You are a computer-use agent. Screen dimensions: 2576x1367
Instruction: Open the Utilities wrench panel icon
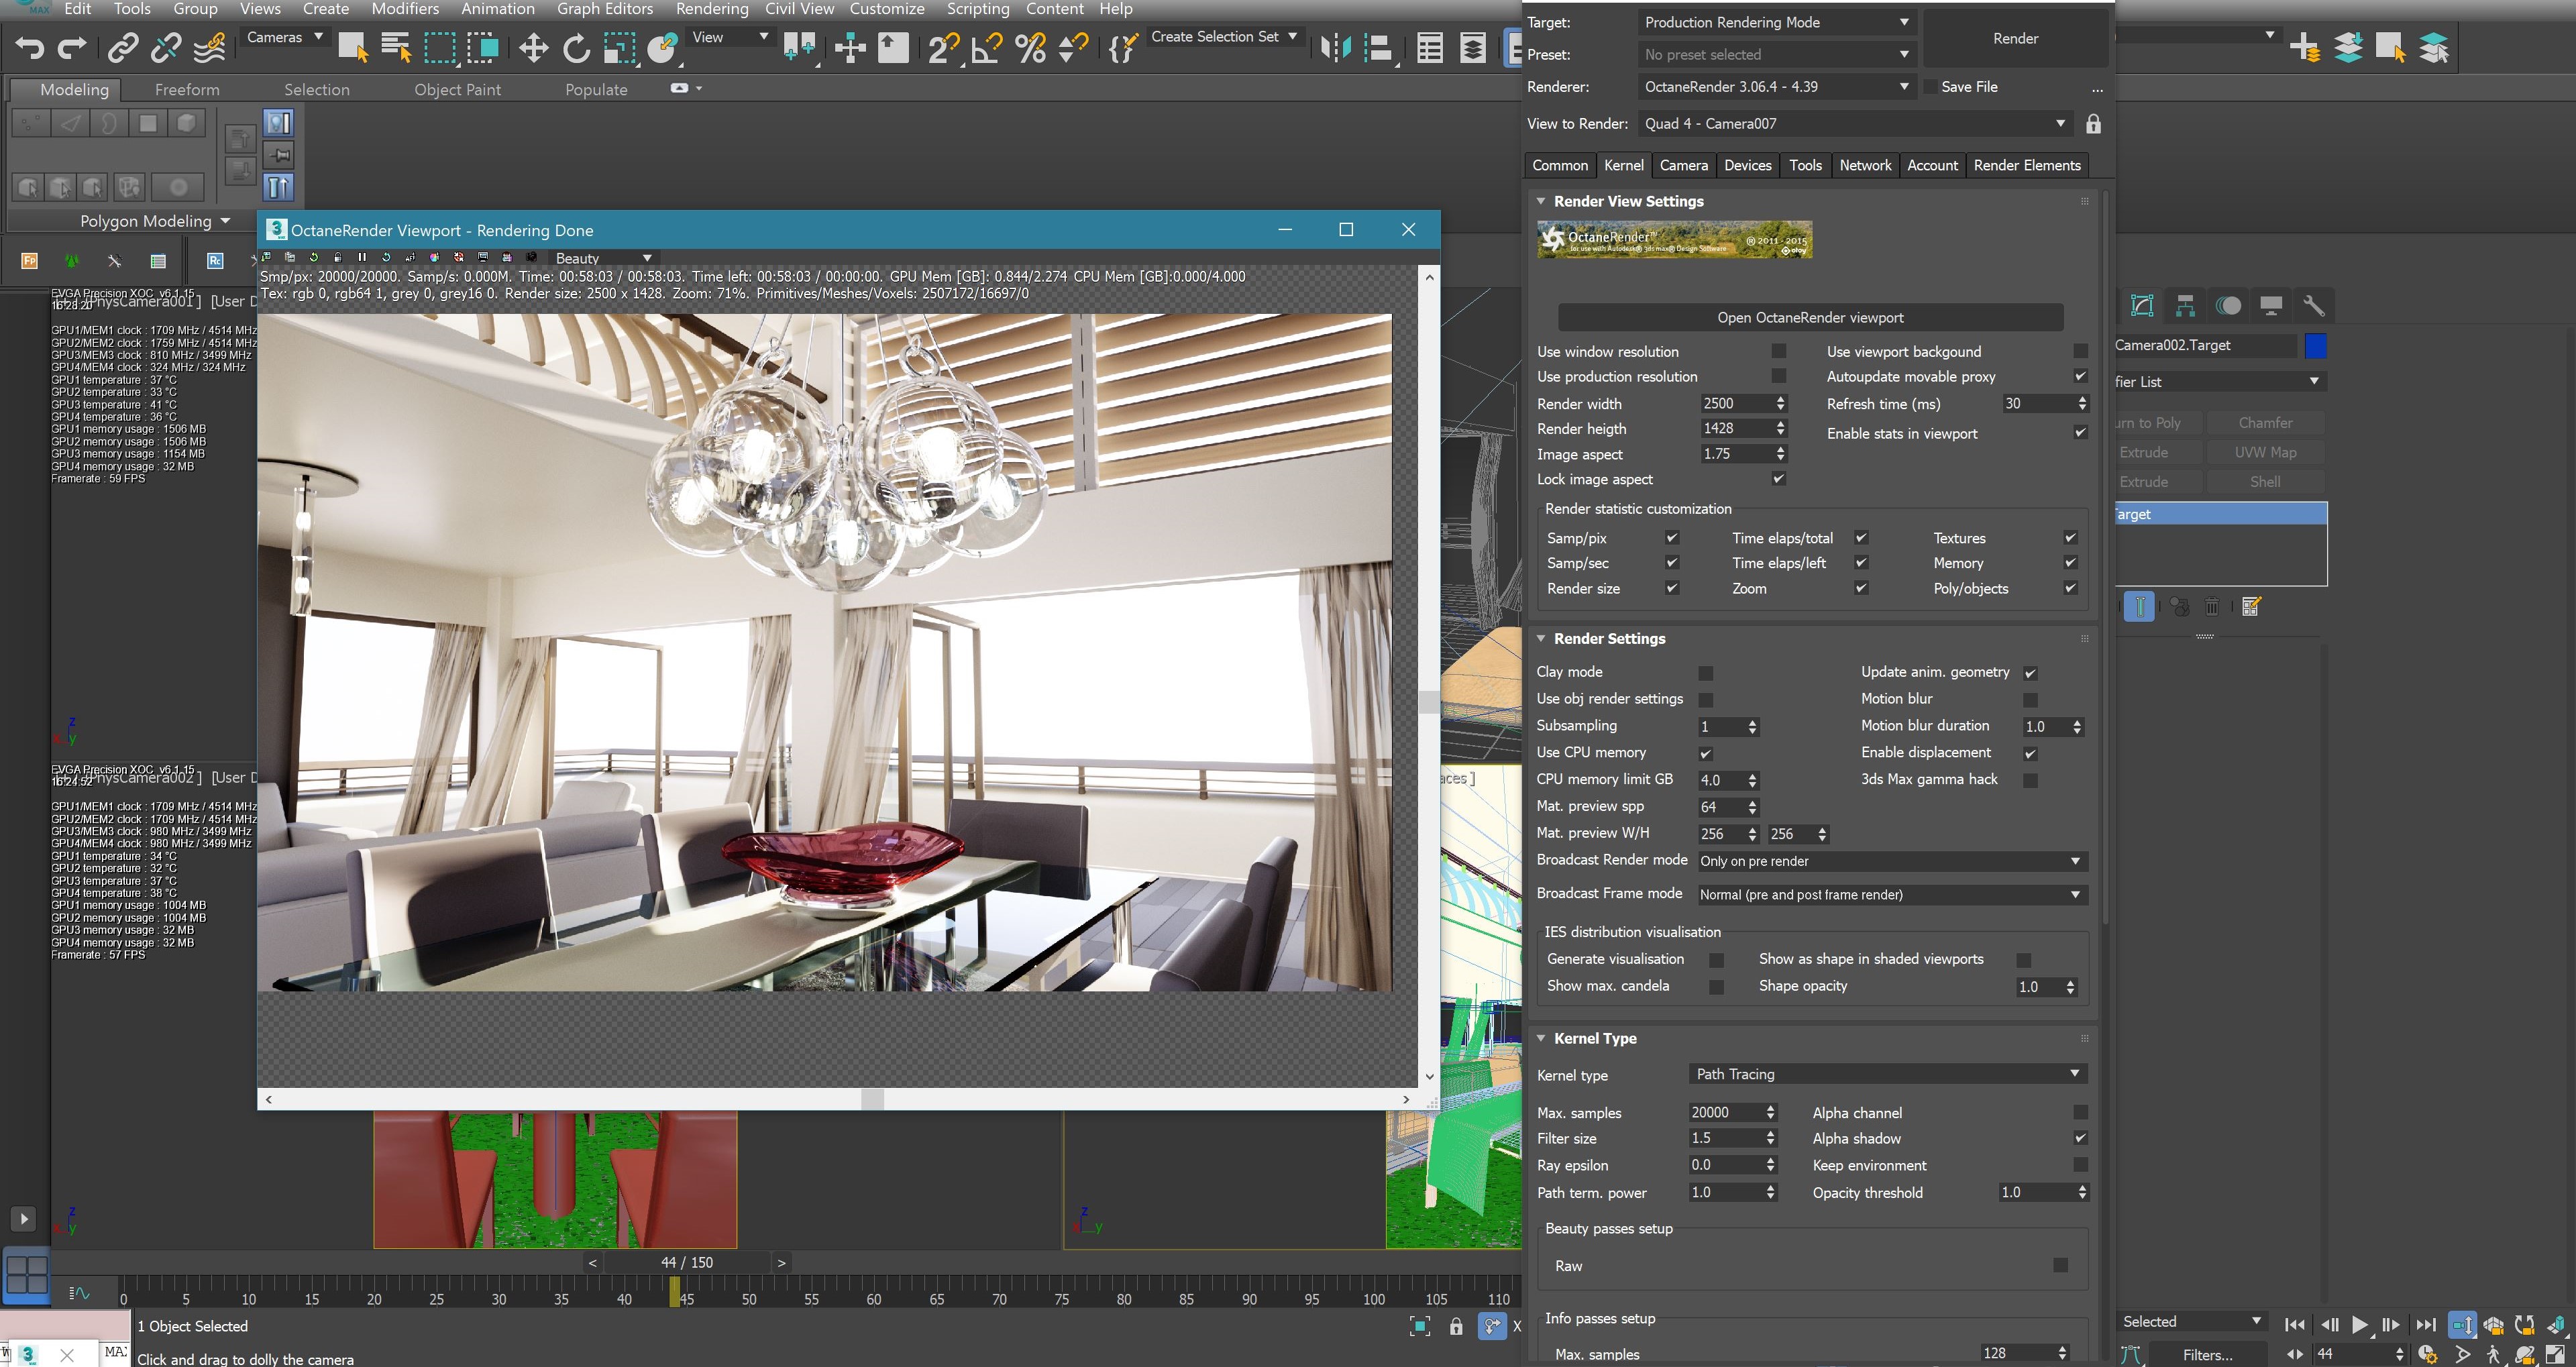pyautogui.click(x=2313, y=306)
